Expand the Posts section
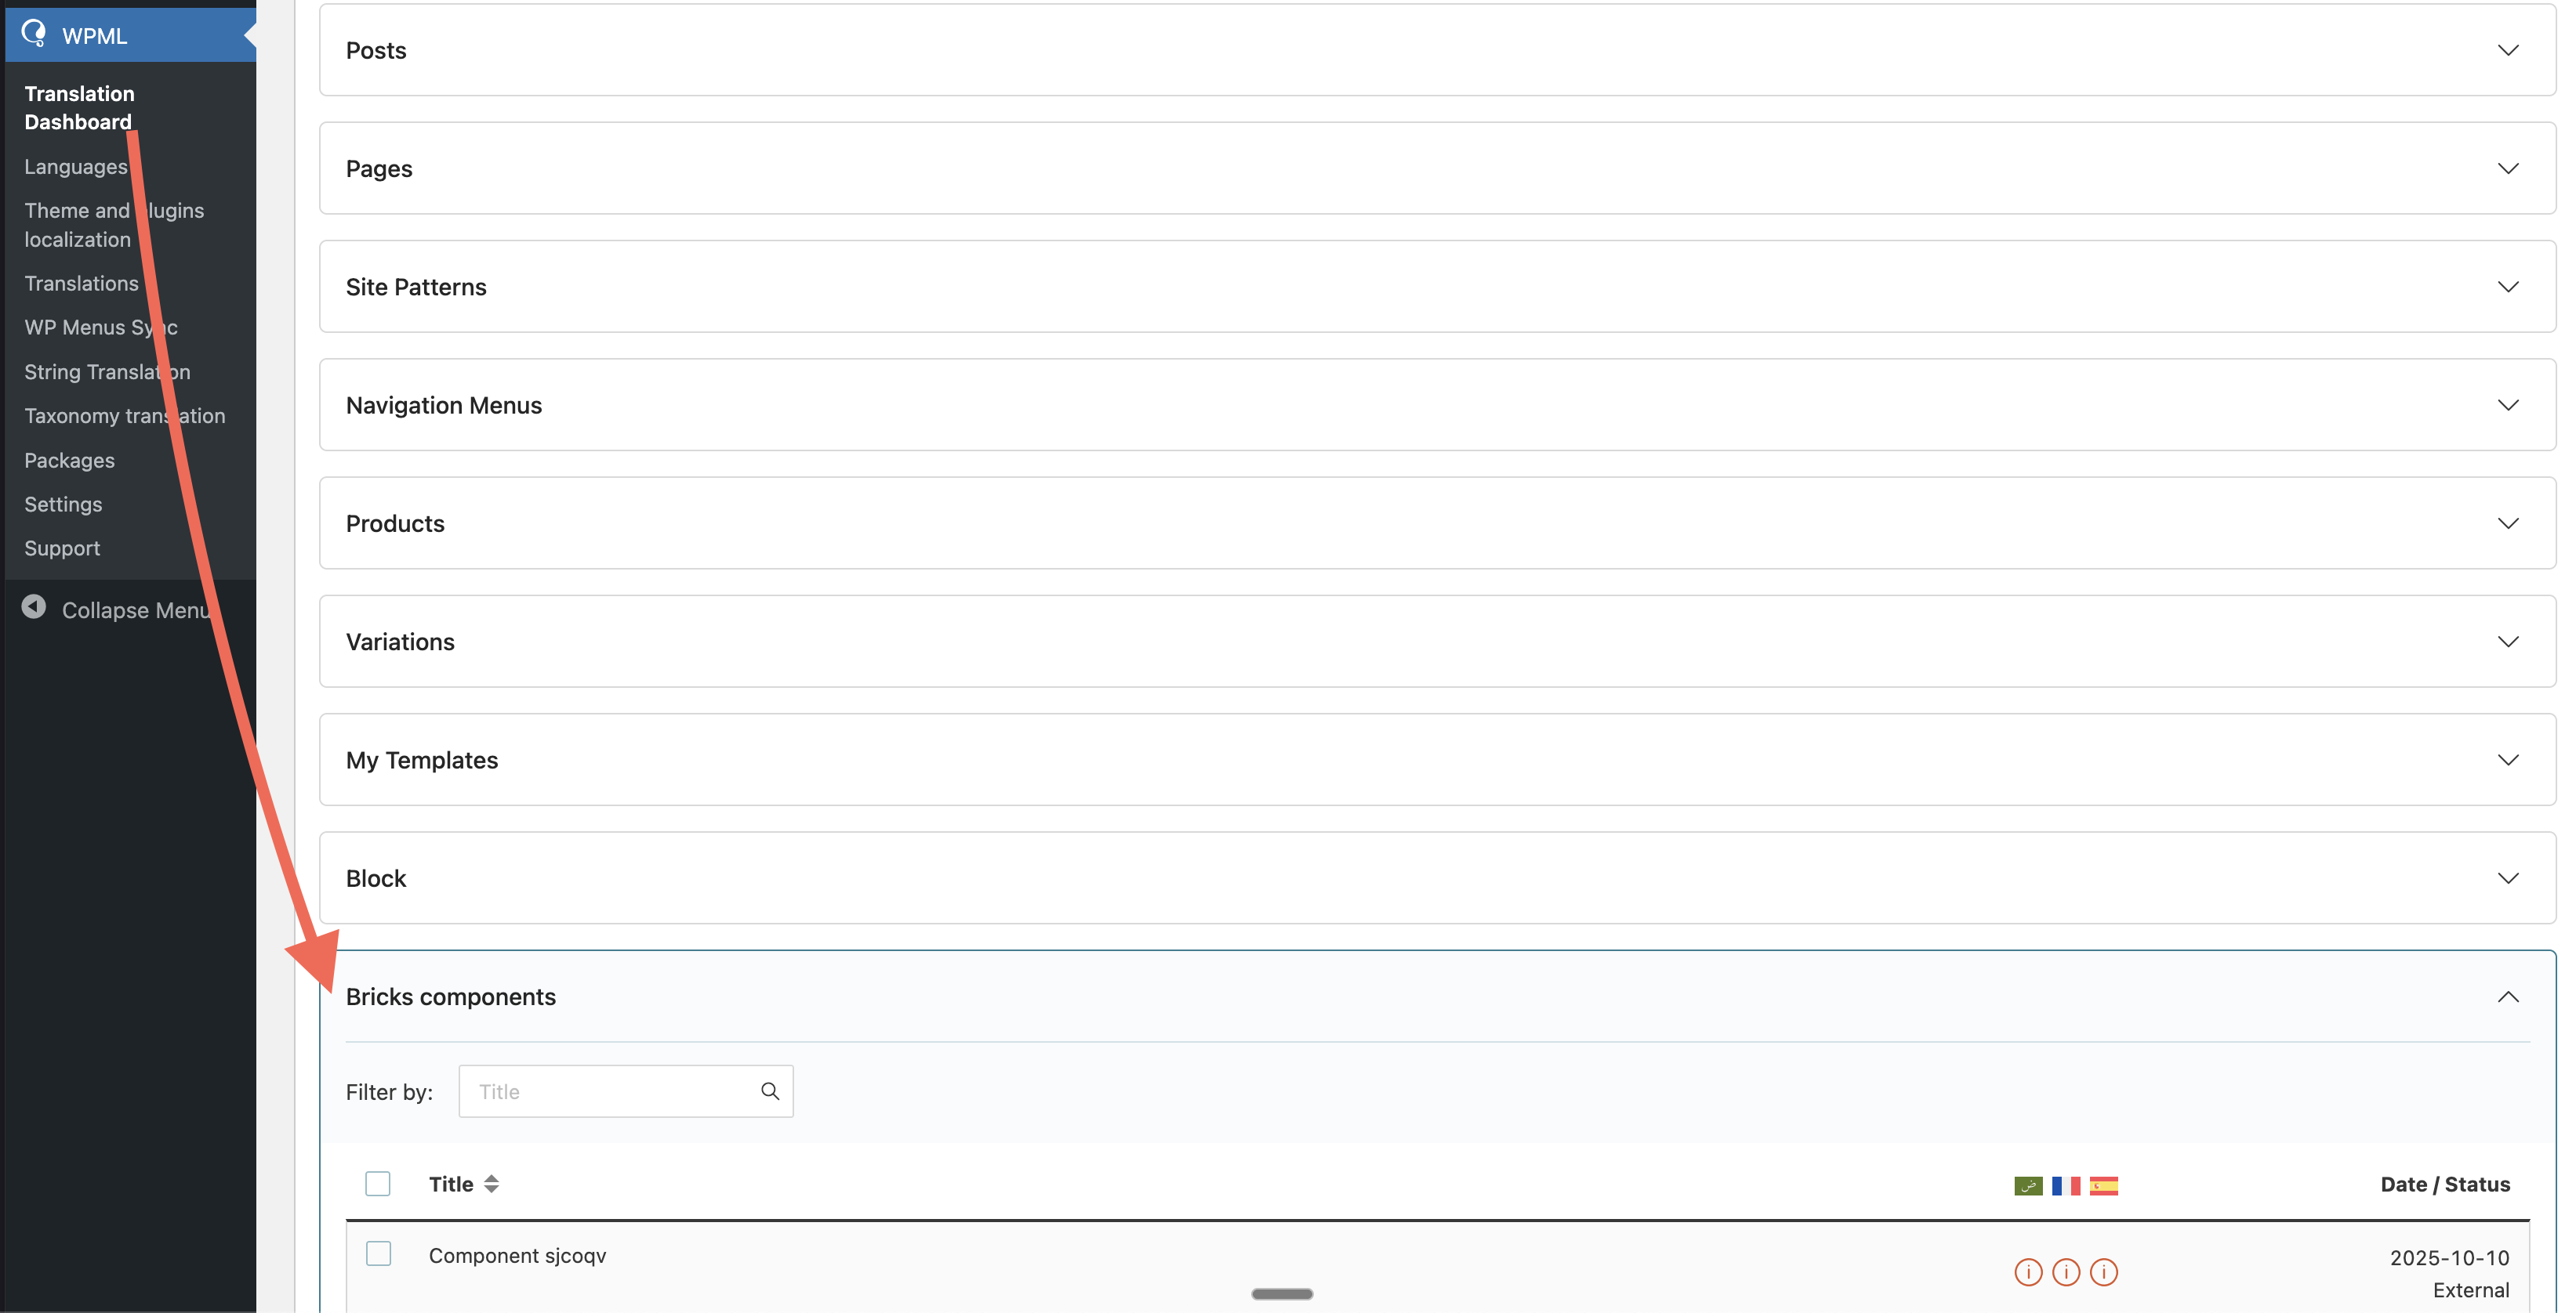 click(x=1437, y=50)
